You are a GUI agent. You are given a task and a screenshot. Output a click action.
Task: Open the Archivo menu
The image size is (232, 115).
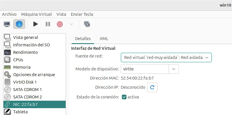9,14
